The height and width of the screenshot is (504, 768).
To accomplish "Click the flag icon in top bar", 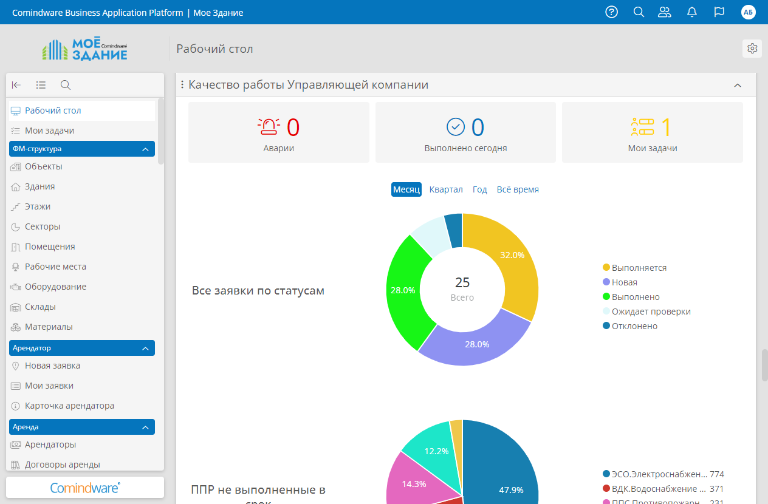I will pyautogui.click(x=719, y=12).
